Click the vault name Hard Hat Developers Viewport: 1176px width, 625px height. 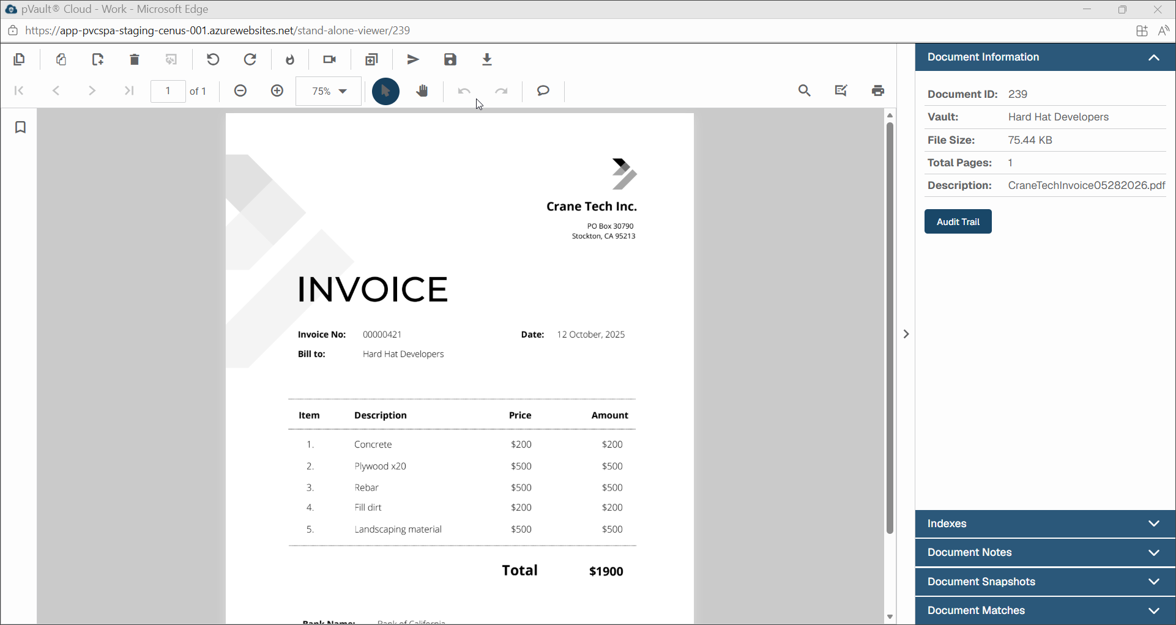pos(1059,117)
